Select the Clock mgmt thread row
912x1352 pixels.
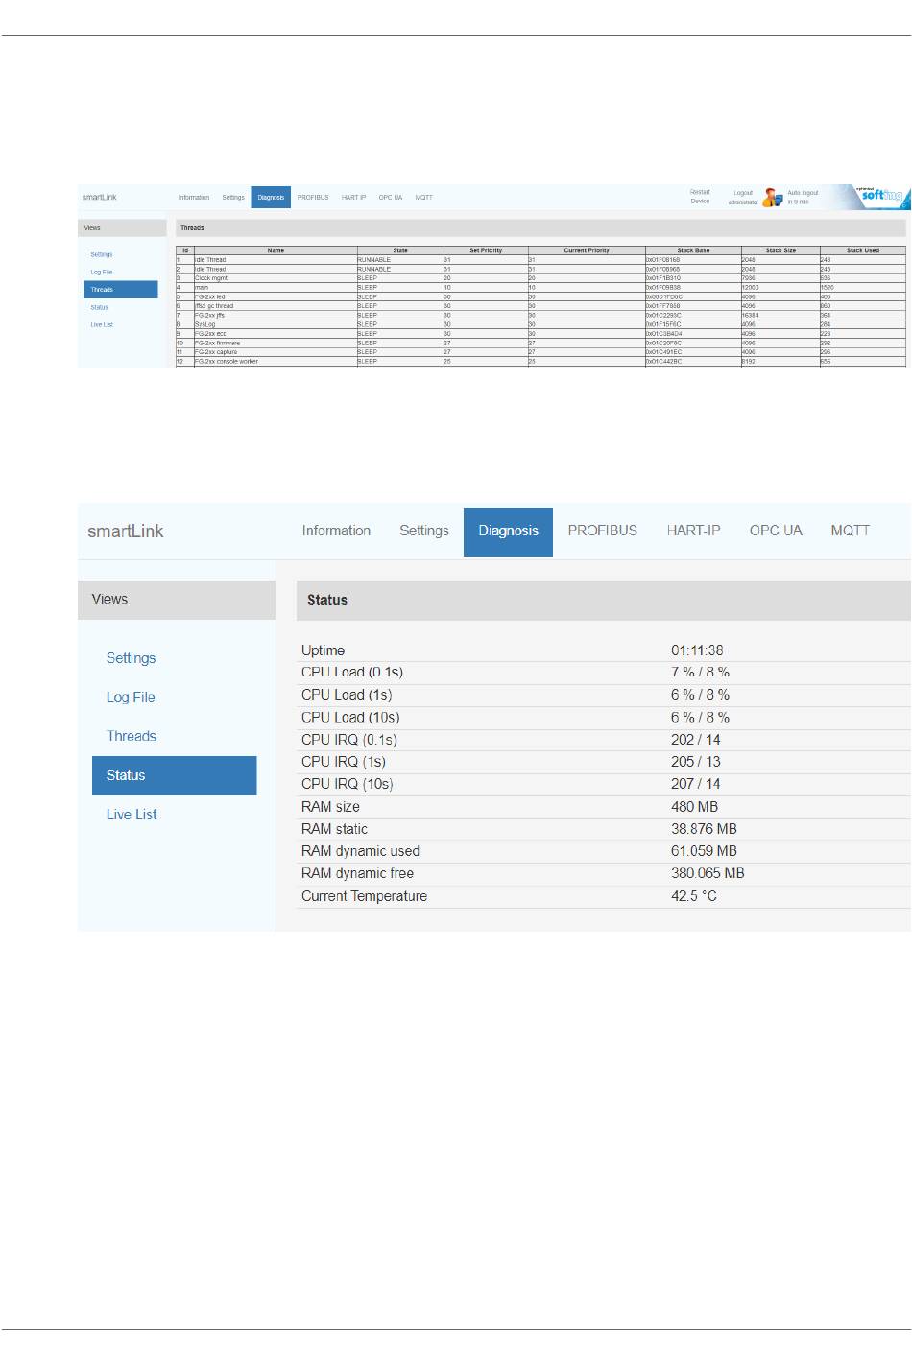211,278
